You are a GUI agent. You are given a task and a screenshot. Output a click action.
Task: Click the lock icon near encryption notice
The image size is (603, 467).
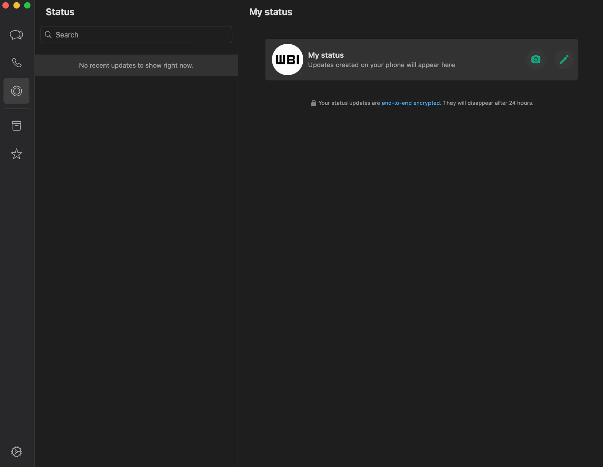(x=313, y=103)
